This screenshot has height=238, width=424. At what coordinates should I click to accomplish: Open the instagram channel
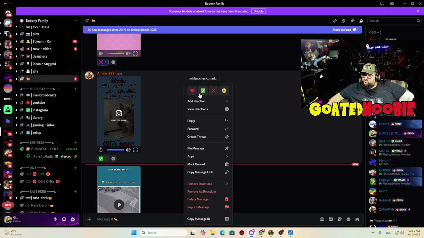(x=48, y=110)
